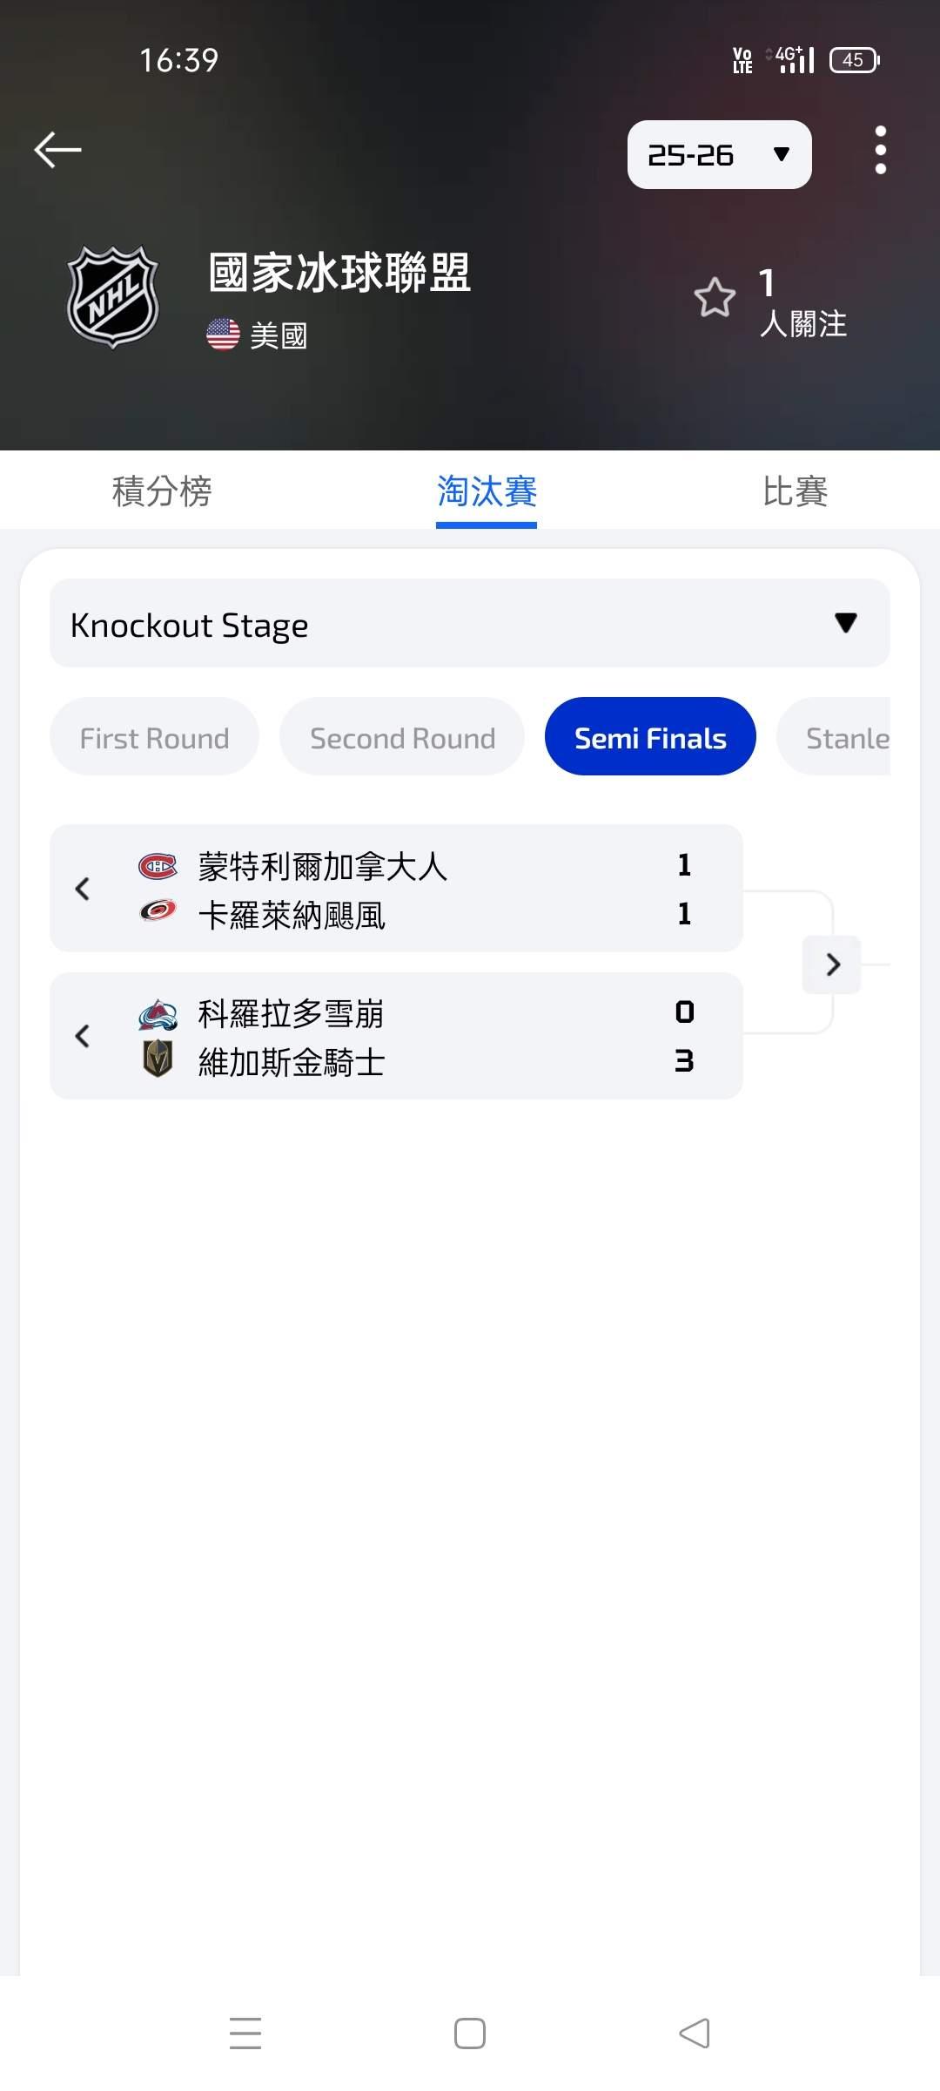Tap the NHL league logo

point(113,297)
